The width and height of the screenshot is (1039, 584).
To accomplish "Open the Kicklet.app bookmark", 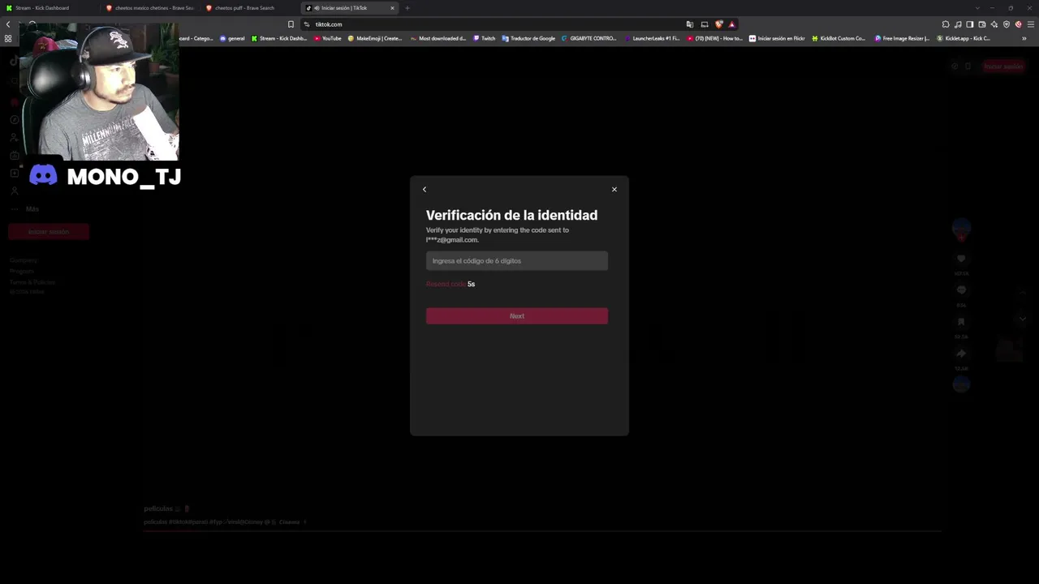I will tap(964, 38).
